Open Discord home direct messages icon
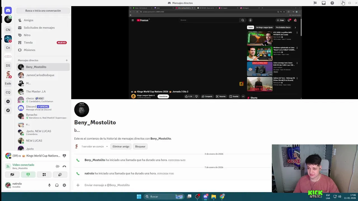This screenshot has height=201, width=358. point(8,11)
